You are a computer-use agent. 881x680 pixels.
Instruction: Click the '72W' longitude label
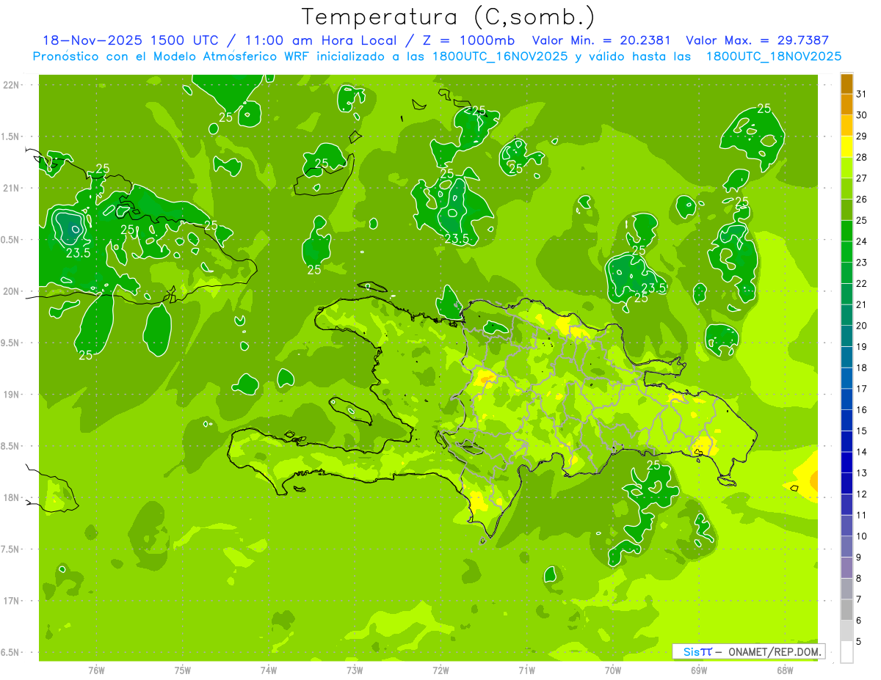(x=440, y=670)
